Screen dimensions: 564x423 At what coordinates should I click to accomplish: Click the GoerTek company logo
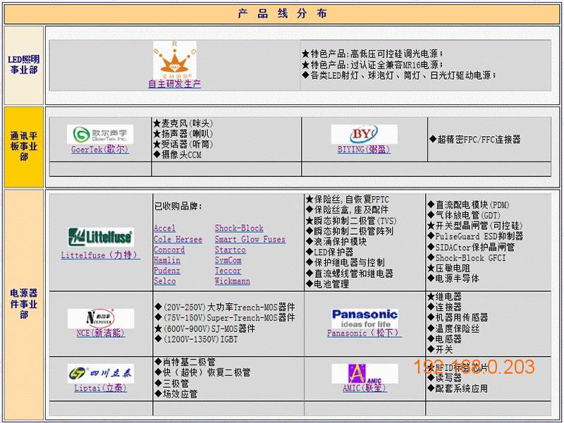pyautogui.click(x=100, y=134)
